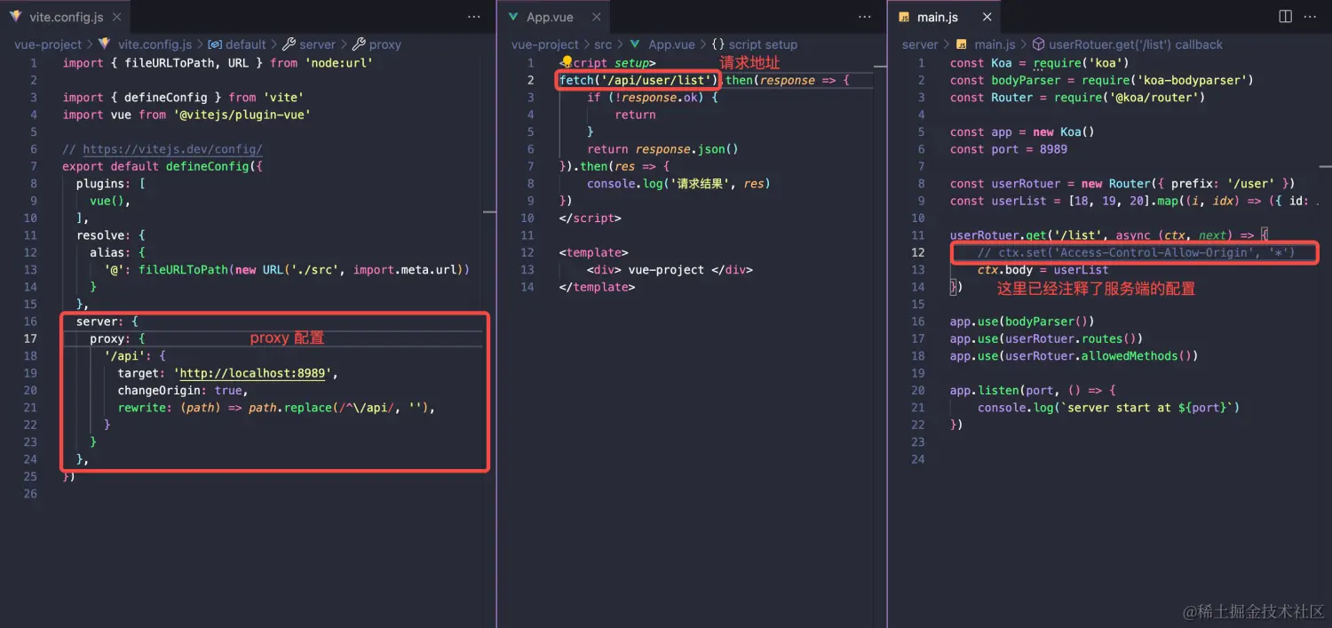Open more actions menu in vite.config.js pane

coord(476,17)
